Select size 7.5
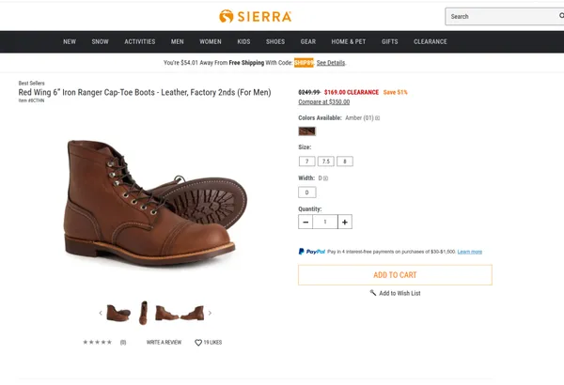 coord(325,162)
